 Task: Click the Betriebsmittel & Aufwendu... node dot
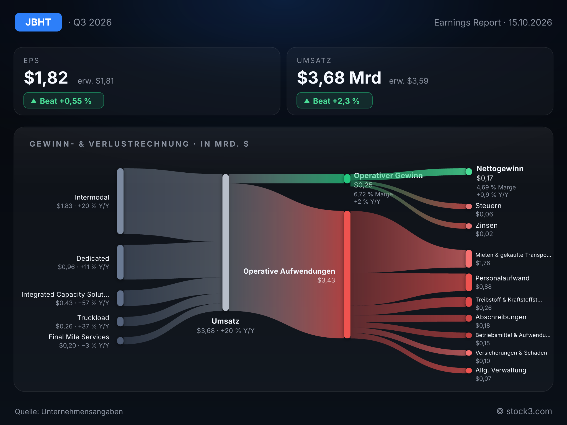coord(469,335)
